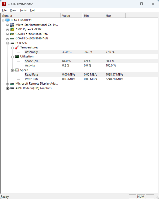Click the BENCHMARK11 computer icon
159x199 pixels.
point(7,20)
